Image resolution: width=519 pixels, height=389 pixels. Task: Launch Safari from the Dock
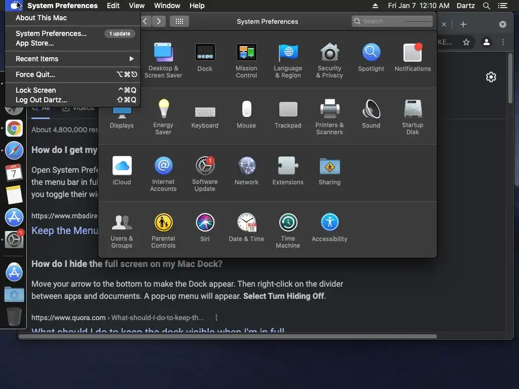[14, 150]
